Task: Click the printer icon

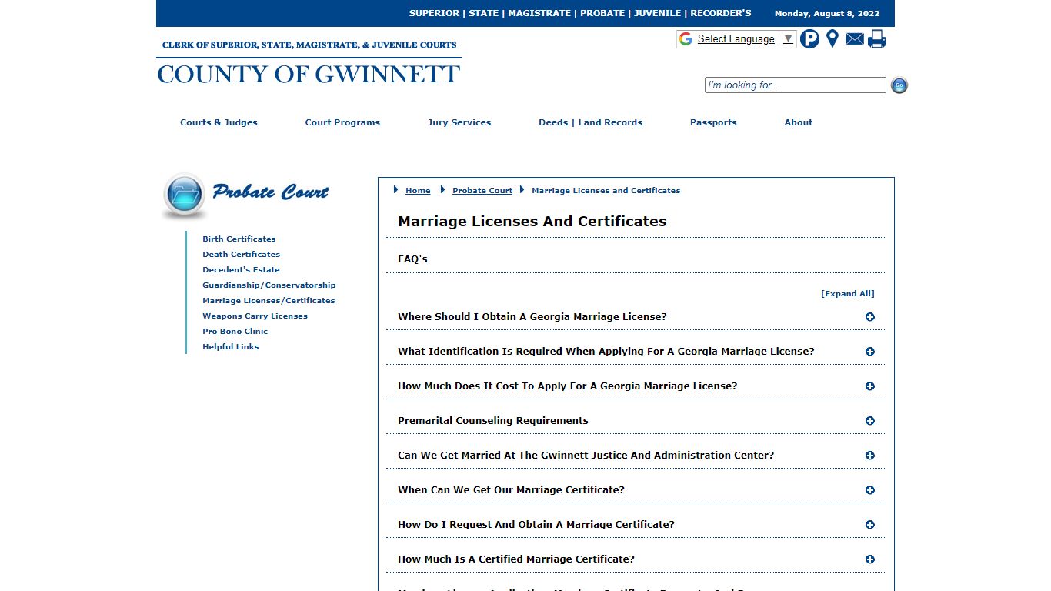Action: click(877, 38)
